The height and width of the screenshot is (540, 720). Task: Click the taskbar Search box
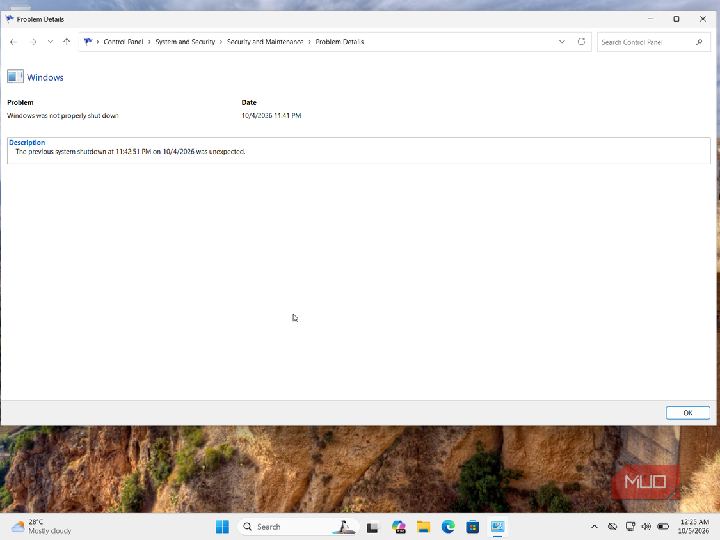298,527
